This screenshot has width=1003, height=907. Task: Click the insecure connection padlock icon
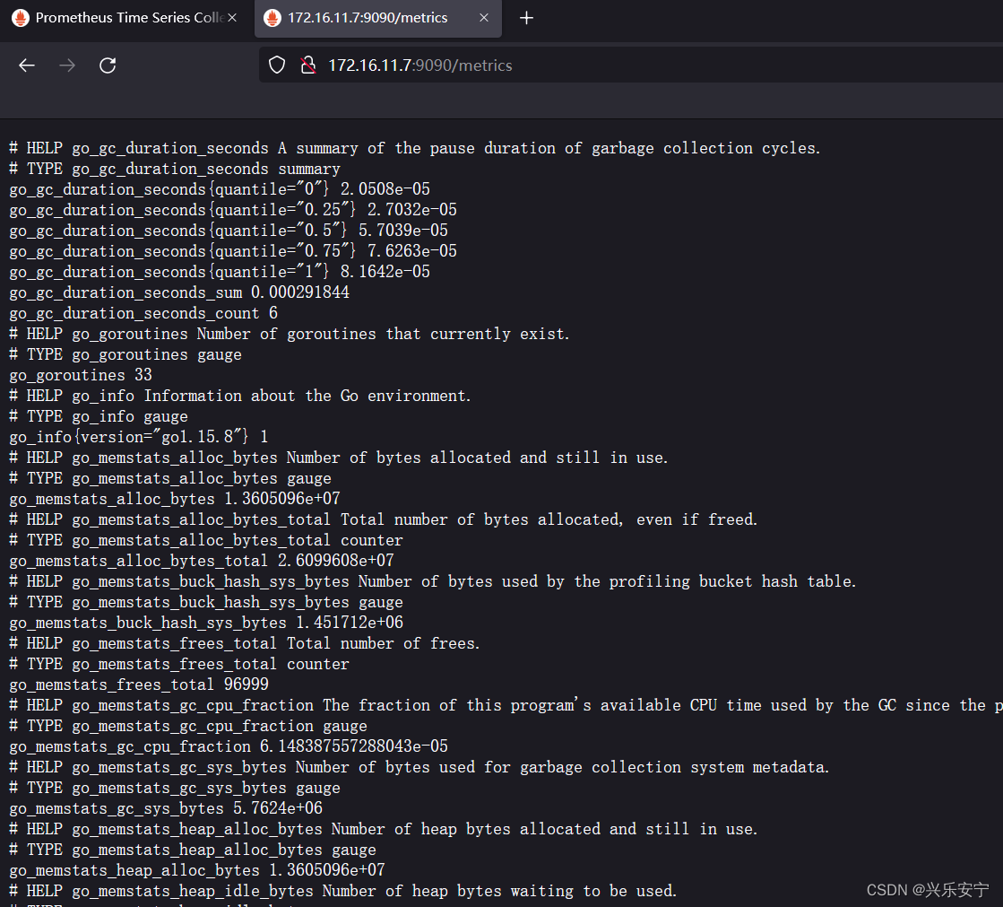point(308,65)
